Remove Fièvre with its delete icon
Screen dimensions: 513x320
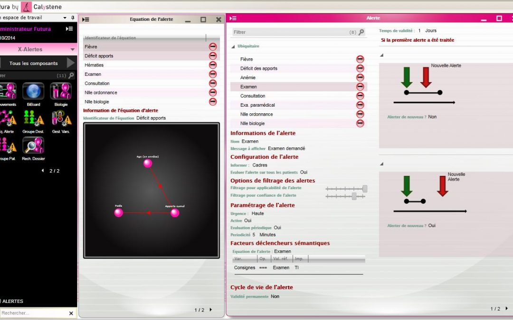[x=360, y=59]
